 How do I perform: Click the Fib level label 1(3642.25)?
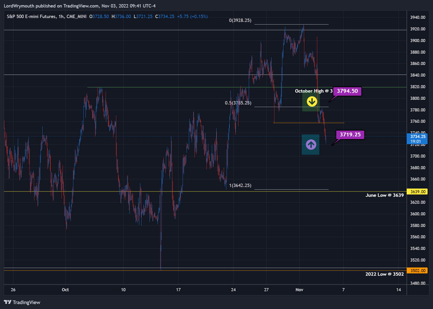[x=240, y=185]
